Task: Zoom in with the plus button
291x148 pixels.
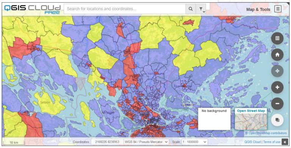Action: 277,87
